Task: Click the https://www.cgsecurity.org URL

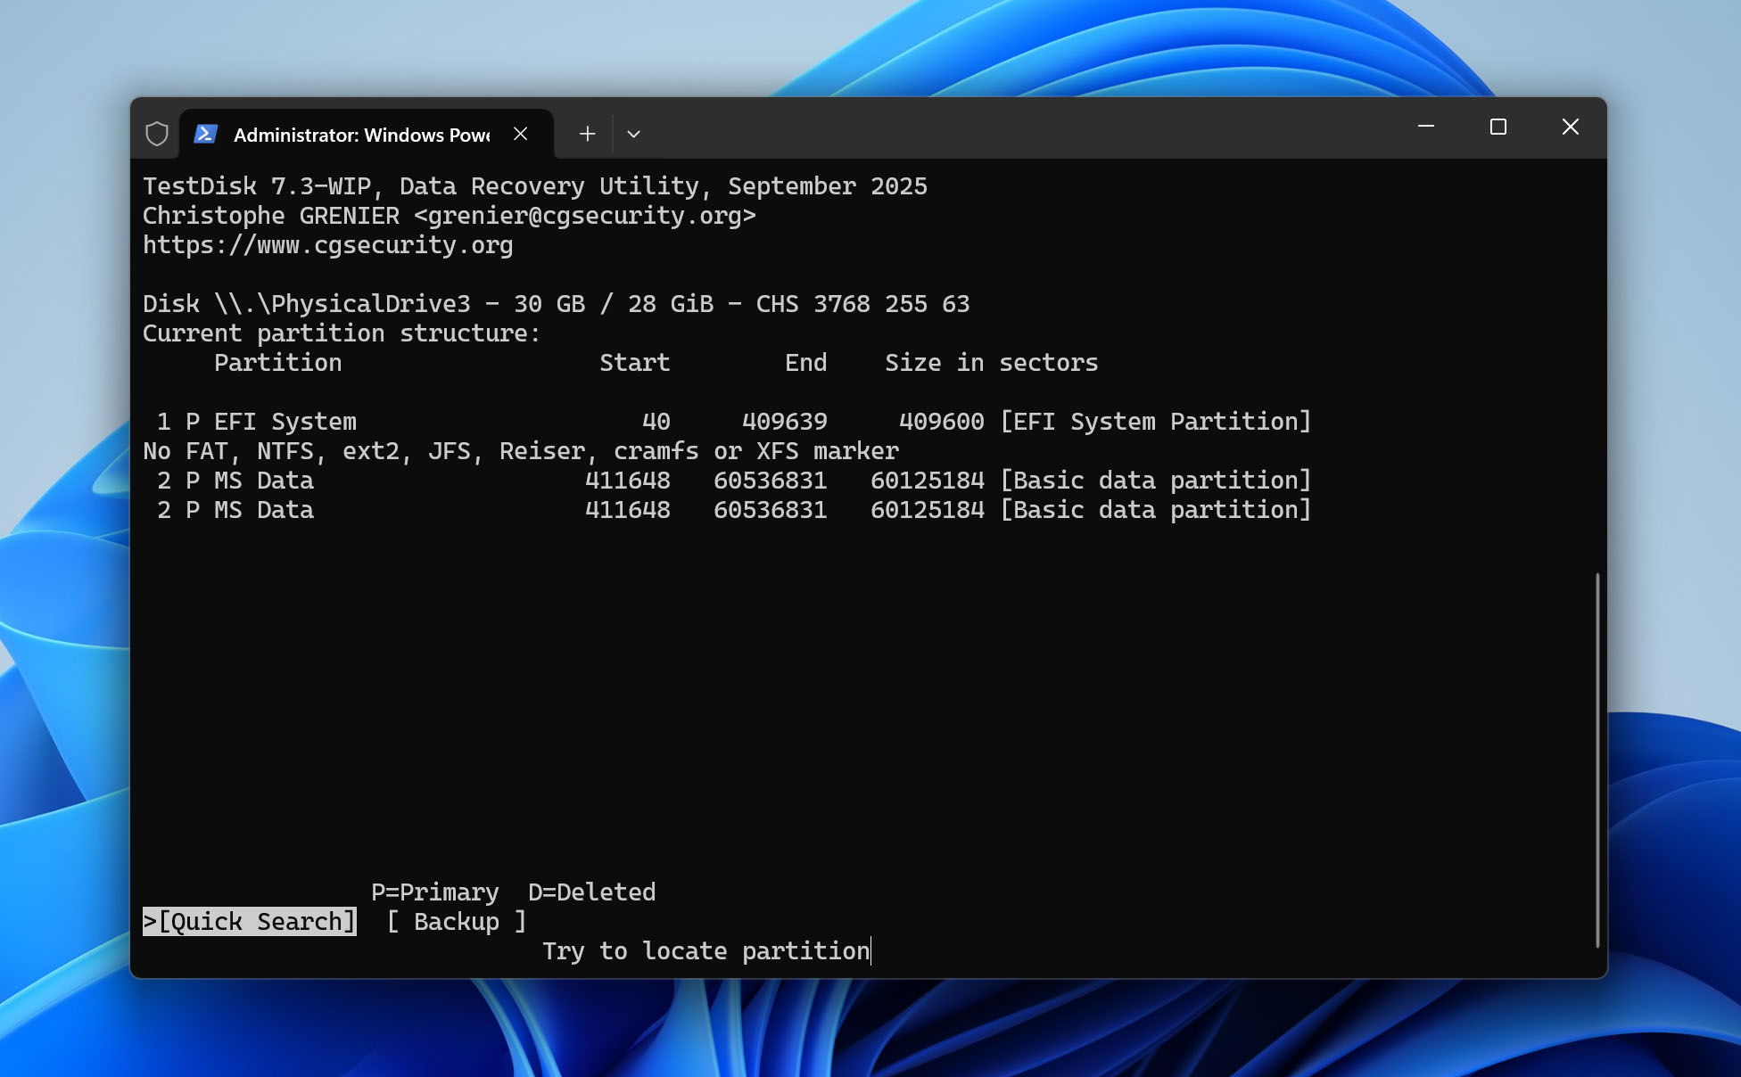Action: pos(328,245)
